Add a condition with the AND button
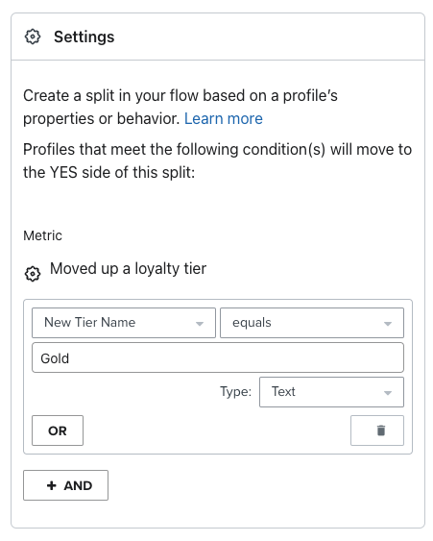Image resolution: width=433 pixels, height=541 pixels. pos(66,485)
